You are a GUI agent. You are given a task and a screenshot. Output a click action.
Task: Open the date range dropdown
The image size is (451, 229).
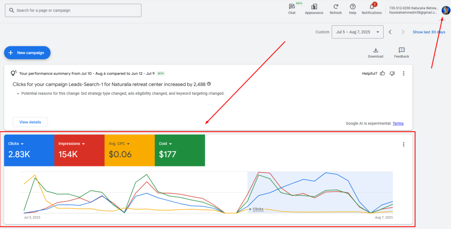pos(358,32)
